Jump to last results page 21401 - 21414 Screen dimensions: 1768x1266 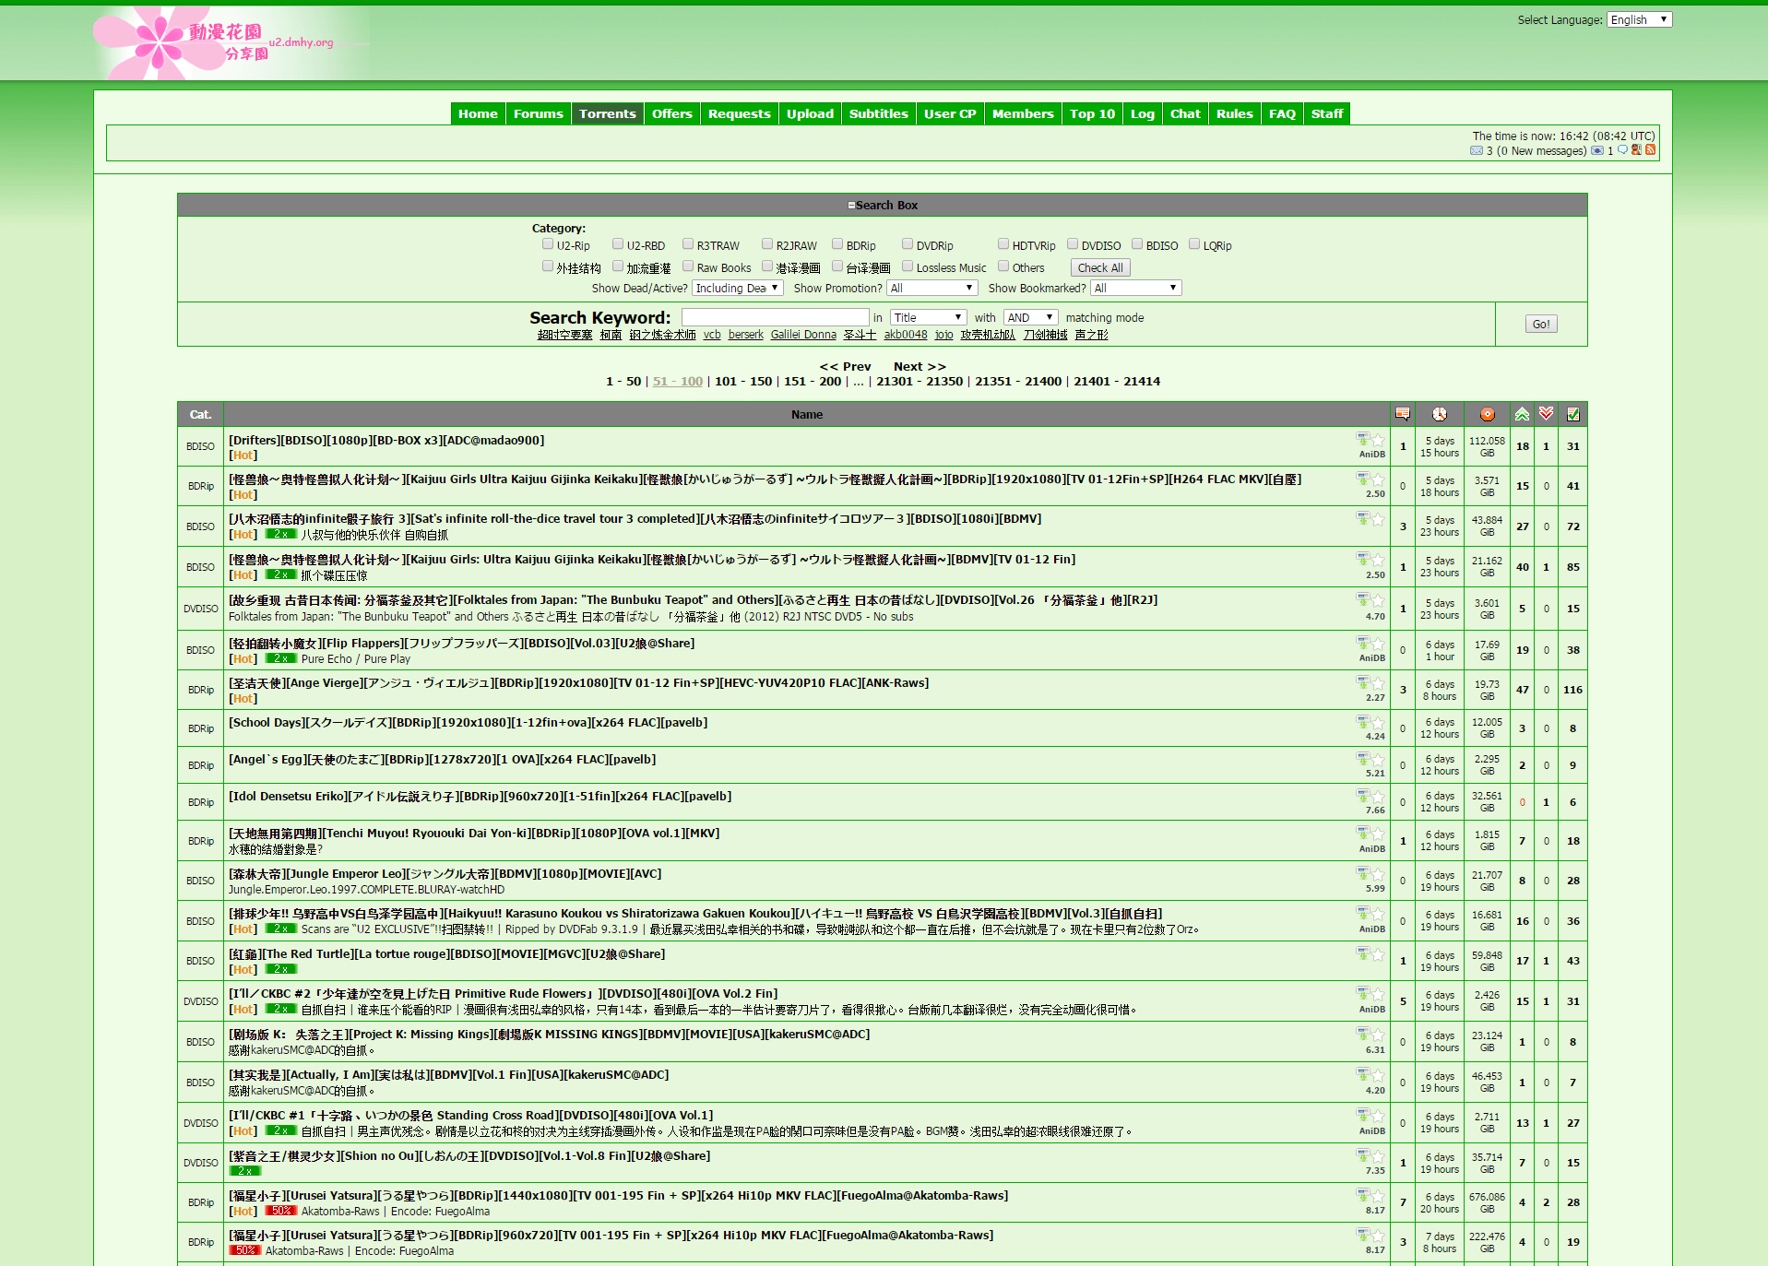[1117, 381]
